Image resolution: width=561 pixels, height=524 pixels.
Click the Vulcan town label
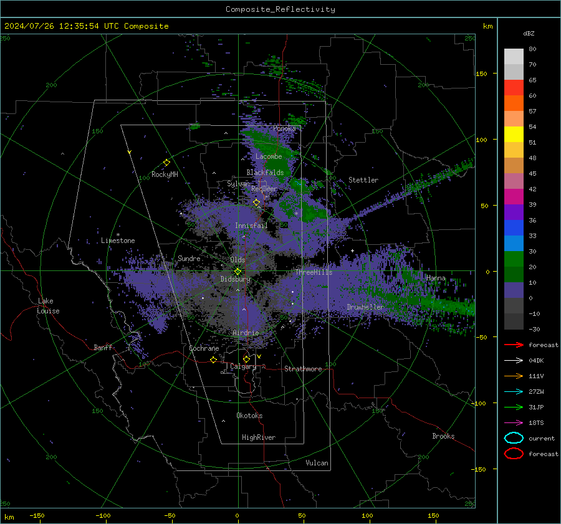point(317,463)
